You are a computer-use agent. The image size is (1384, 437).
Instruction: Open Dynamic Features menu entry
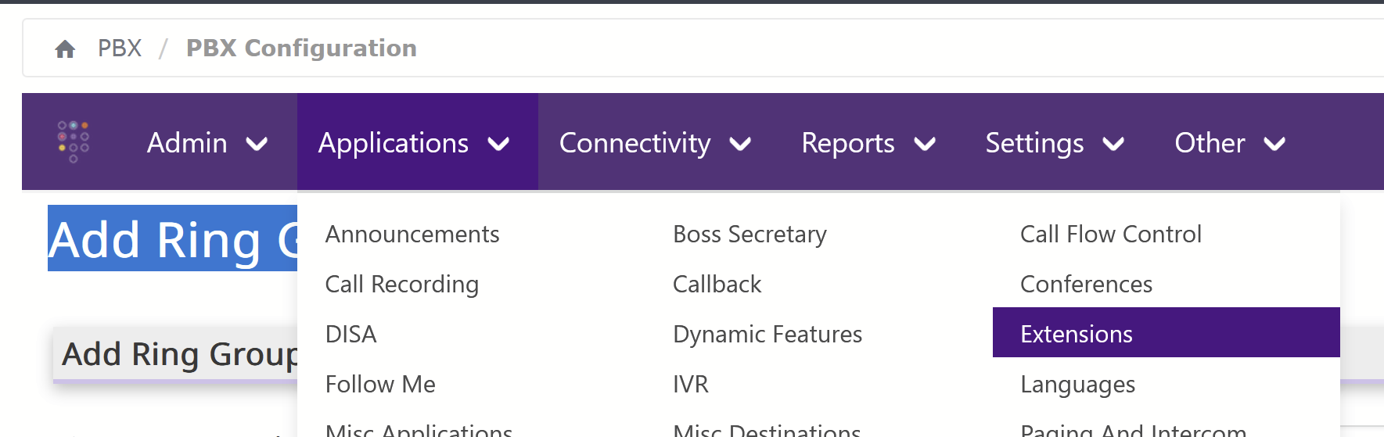(767, 335)
